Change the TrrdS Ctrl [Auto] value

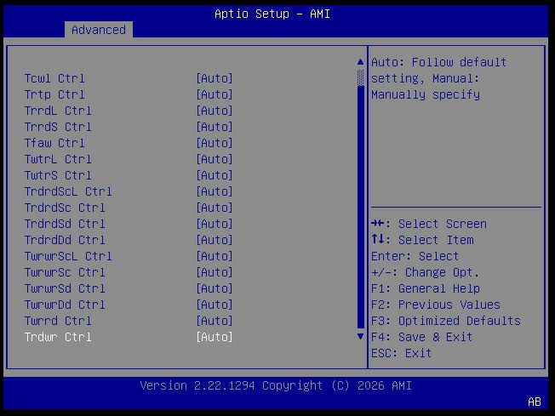[215, 127]
